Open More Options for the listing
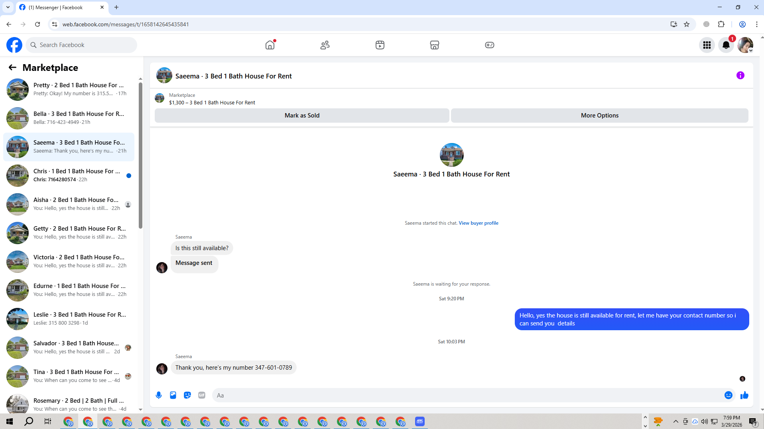The height and width of the screenshot is (429, 764). click(600, 116)
